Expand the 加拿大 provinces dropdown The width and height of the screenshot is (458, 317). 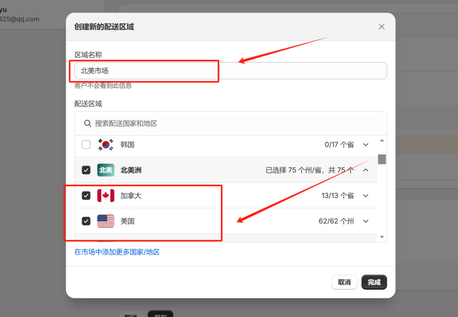coord(365,195)
